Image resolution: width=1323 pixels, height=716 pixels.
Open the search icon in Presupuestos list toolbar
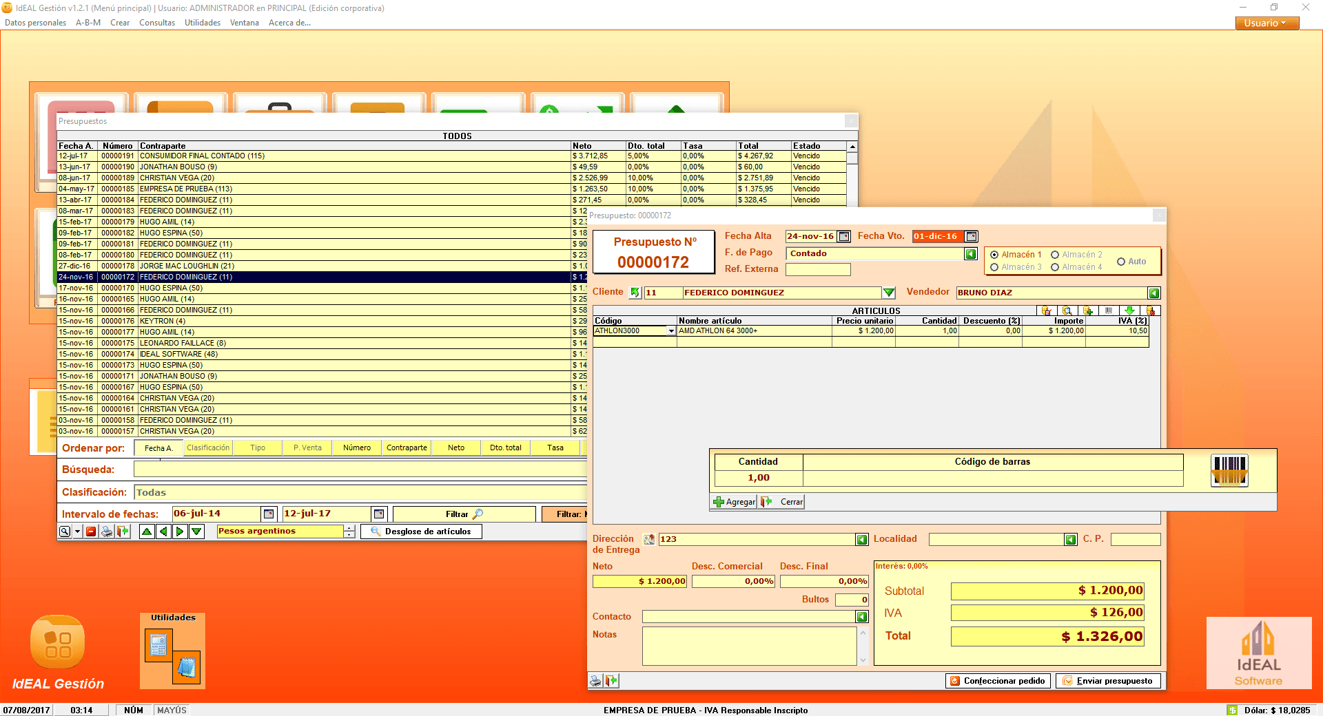tap(64, 531)
